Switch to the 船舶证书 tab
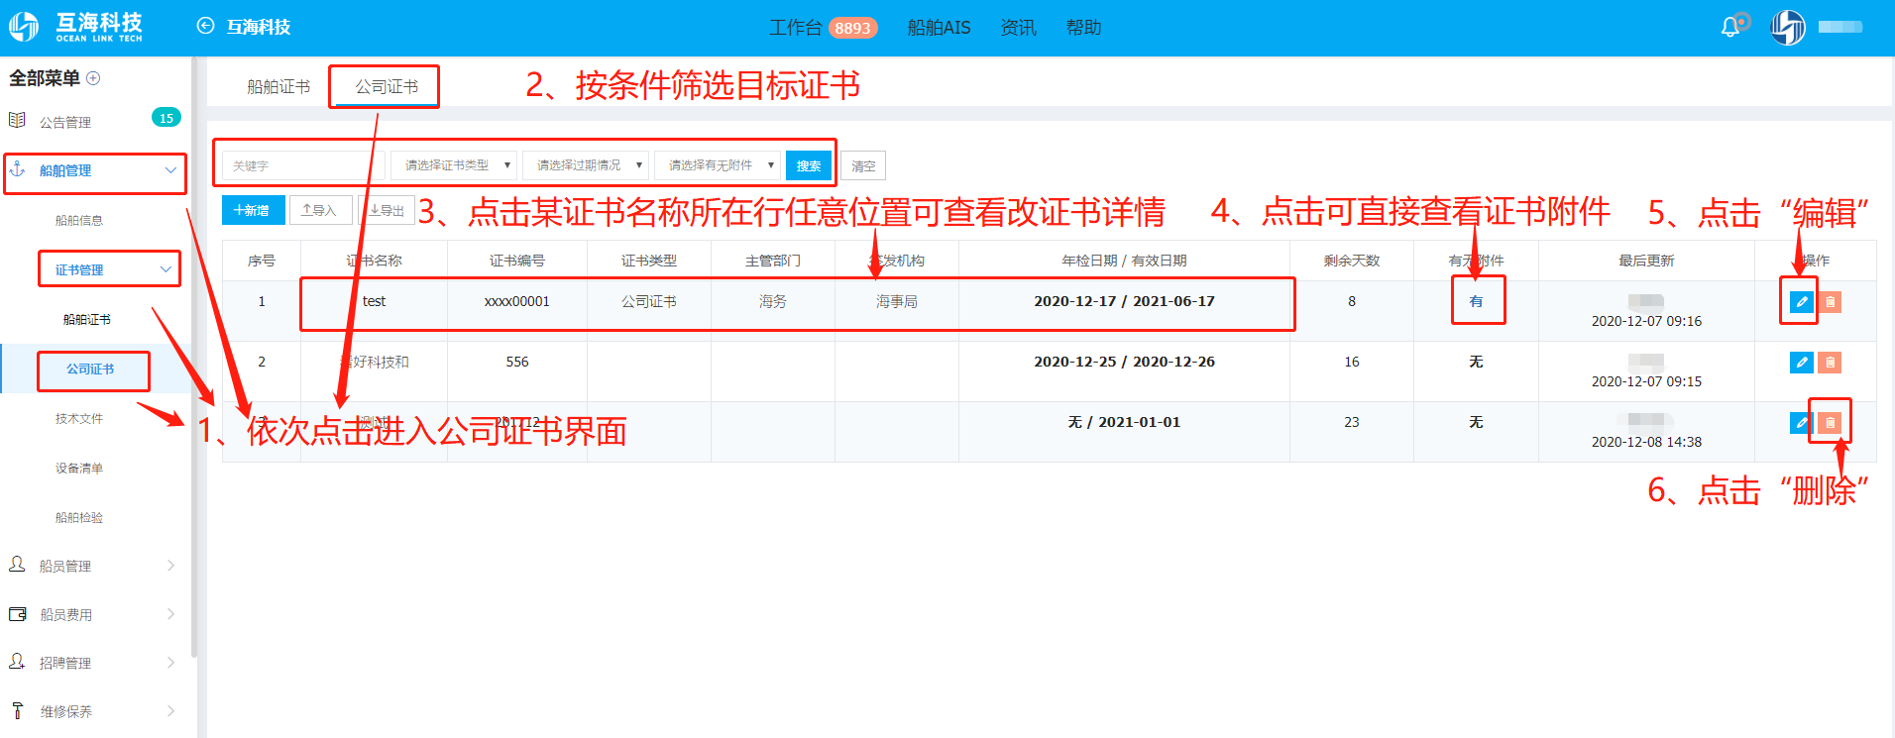This screenshot has width=1895, height=738. pyautogui.click(x=279, y=87)
